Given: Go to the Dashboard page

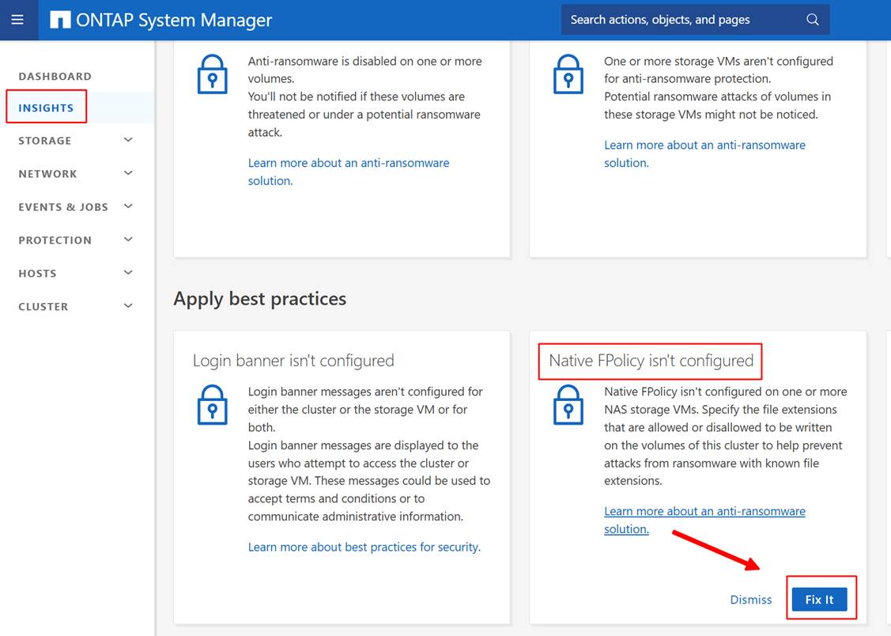Looking at the screenshot, I should point(55,76).
